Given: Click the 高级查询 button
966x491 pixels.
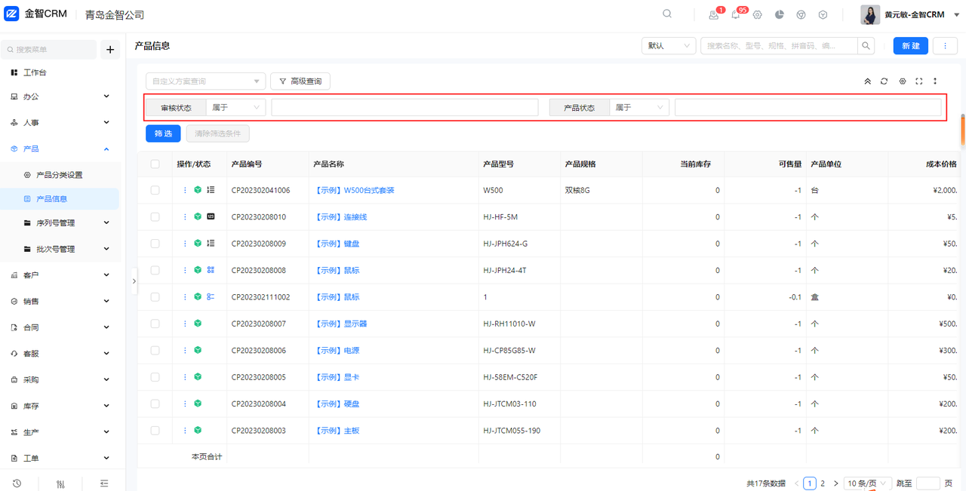Looking at the screenshot, I should pyautogui.click(x=300, y=81).
